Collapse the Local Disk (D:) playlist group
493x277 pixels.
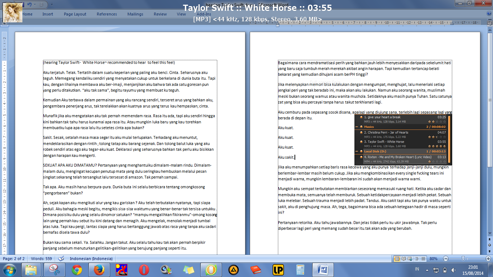[x=357, y=151]
